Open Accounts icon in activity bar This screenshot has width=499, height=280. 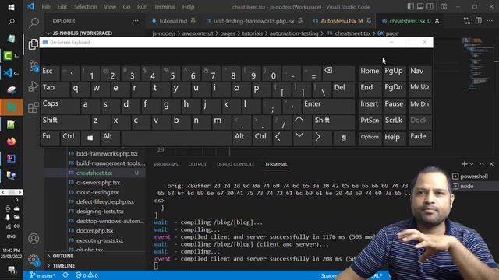point(34,239)
